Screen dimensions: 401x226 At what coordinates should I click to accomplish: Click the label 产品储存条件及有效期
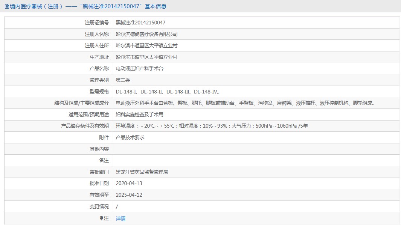(85, 126)
